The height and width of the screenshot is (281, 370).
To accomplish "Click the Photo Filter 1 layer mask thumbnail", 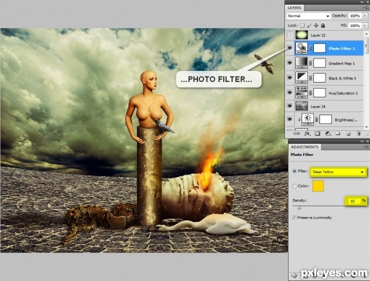I will [319, 48].
